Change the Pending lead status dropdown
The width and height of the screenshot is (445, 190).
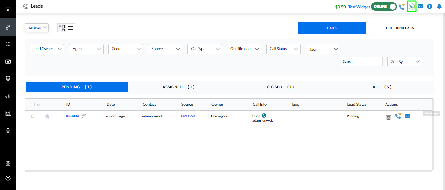[x=356, y=116]
